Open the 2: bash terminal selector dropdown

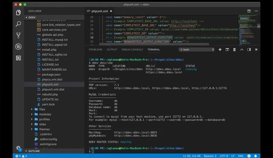(x=196, y=50)
